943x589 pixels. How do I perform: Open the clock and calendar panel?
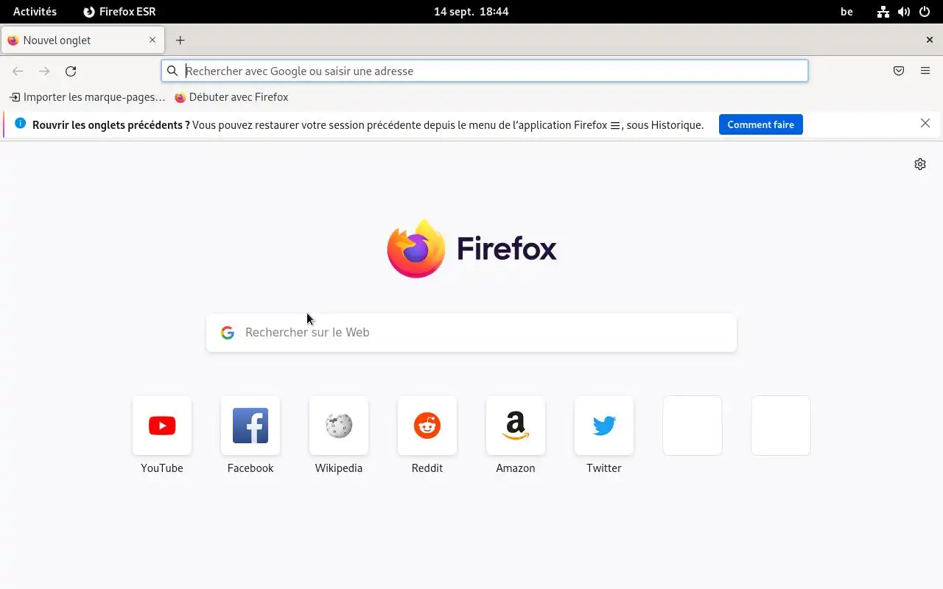point(471,12)
